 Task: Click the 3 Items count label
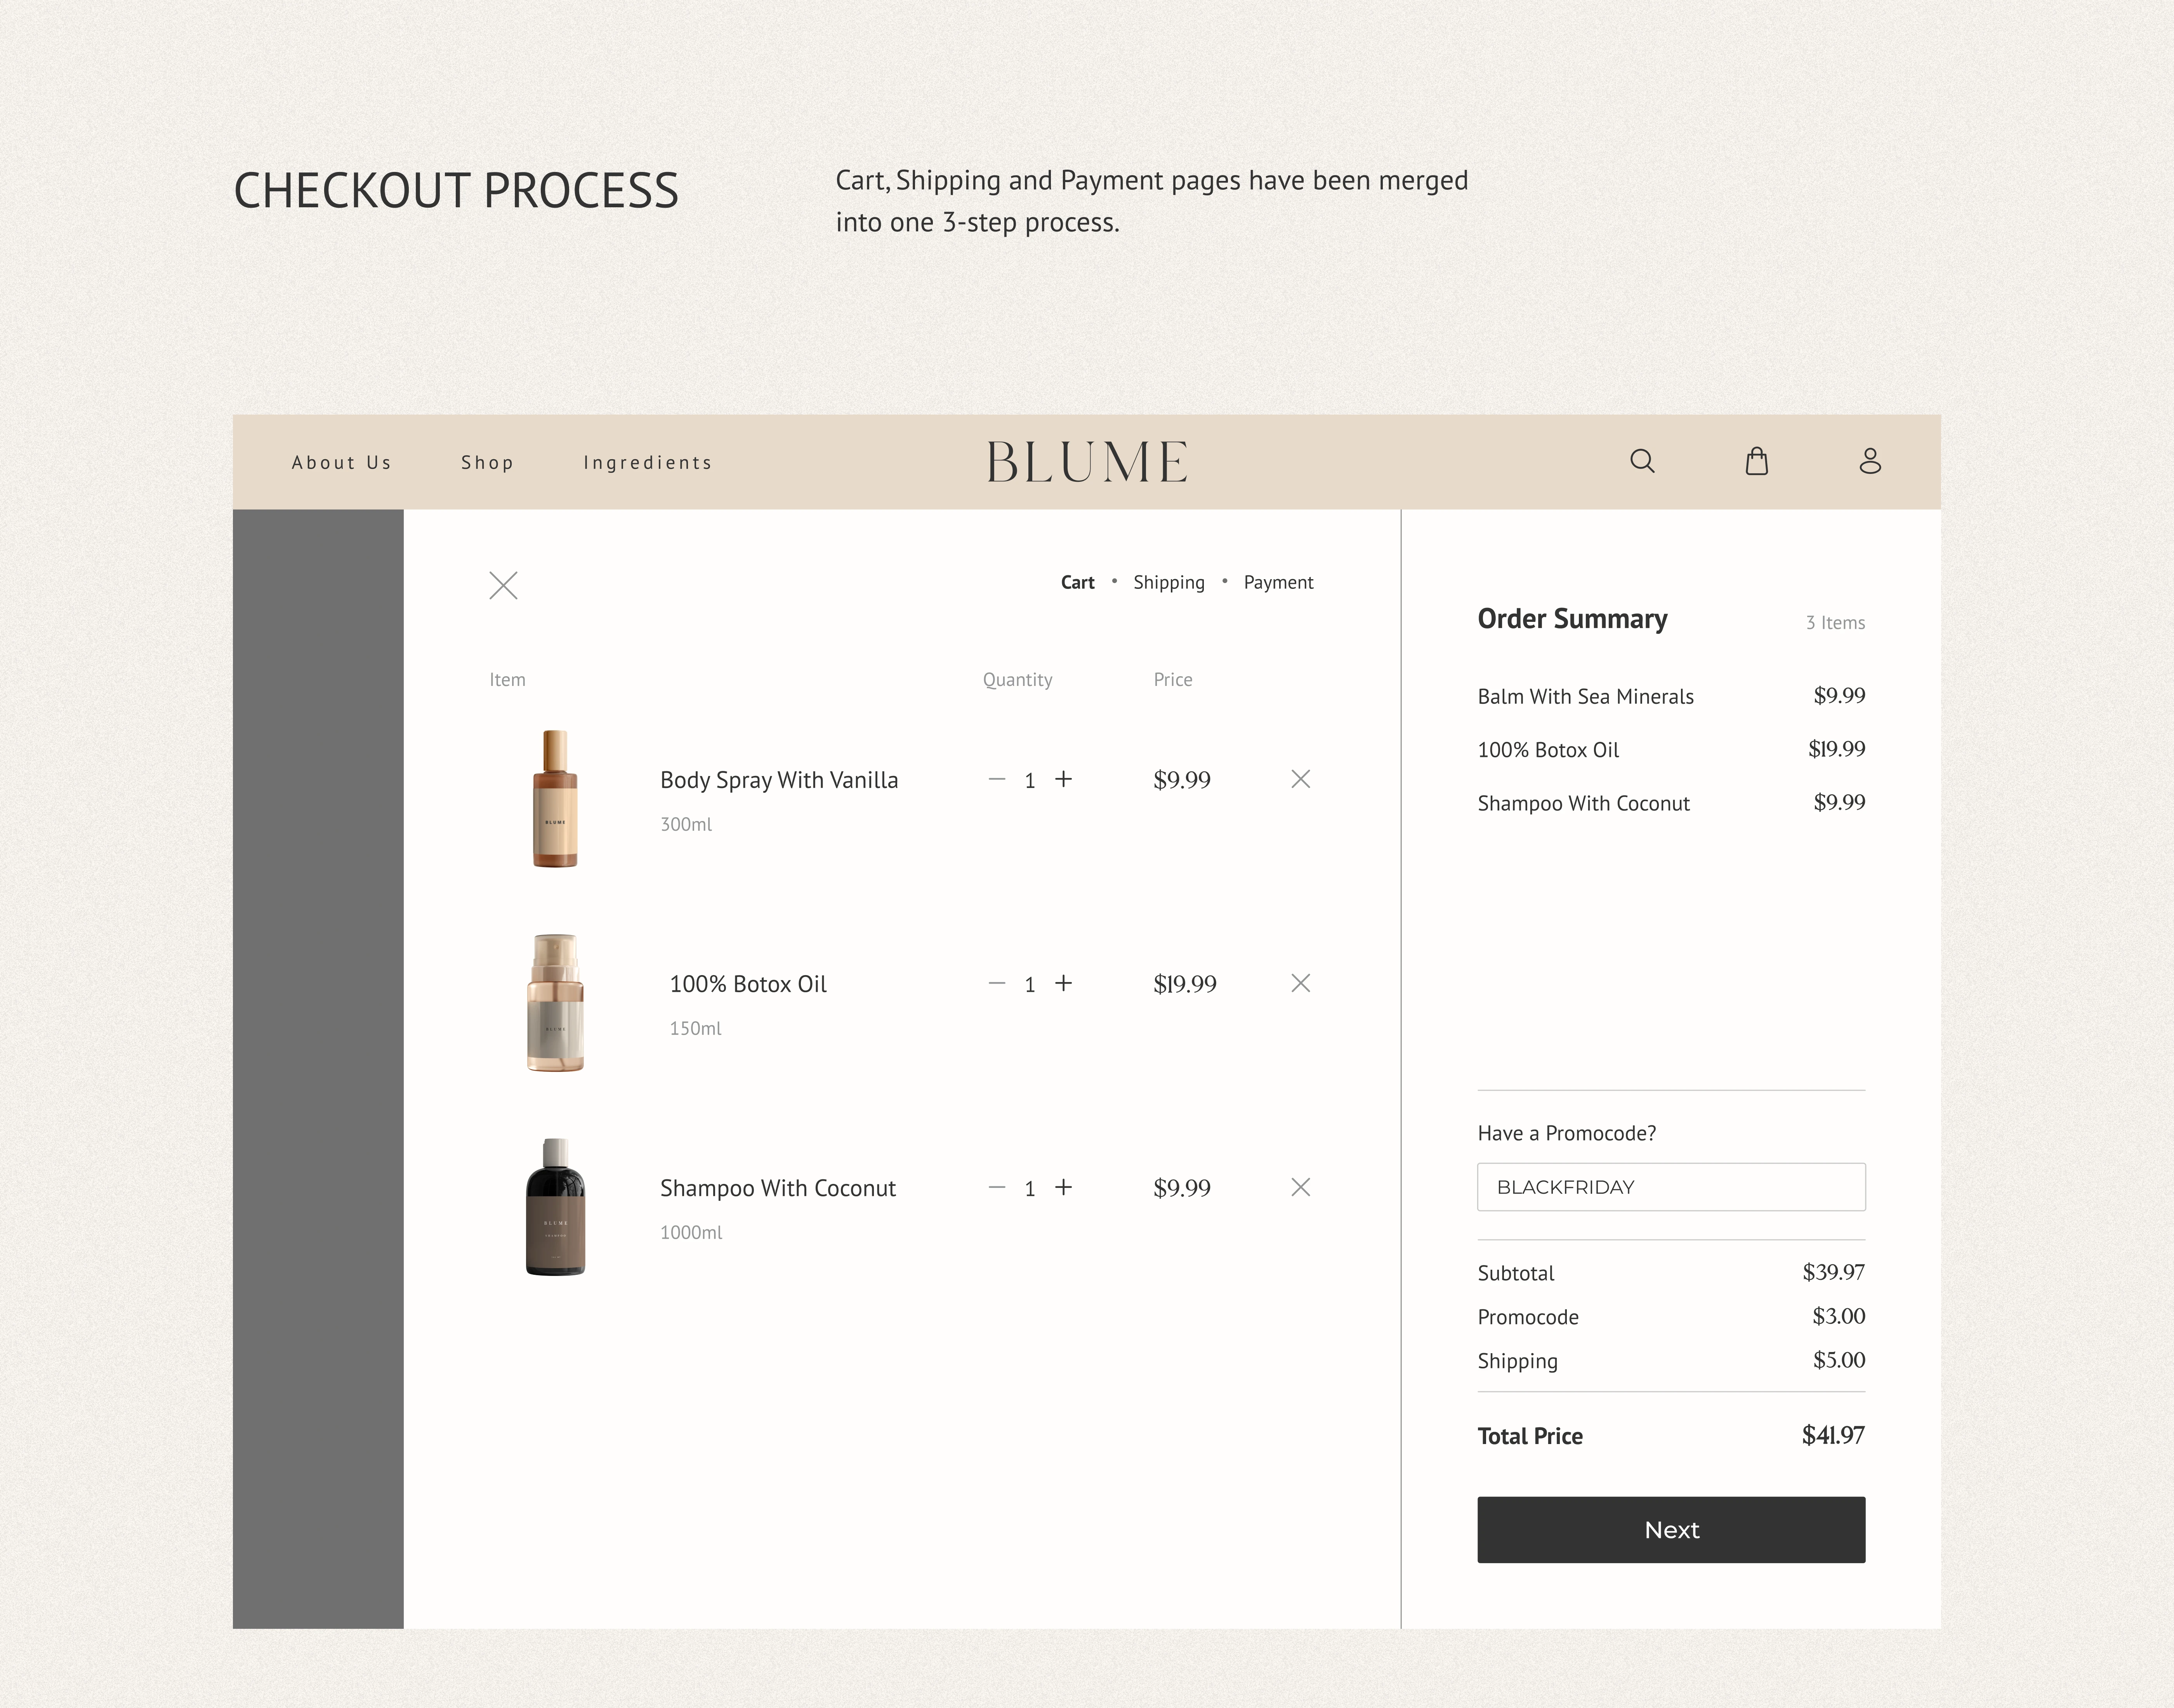click(x=1835, y=623)
